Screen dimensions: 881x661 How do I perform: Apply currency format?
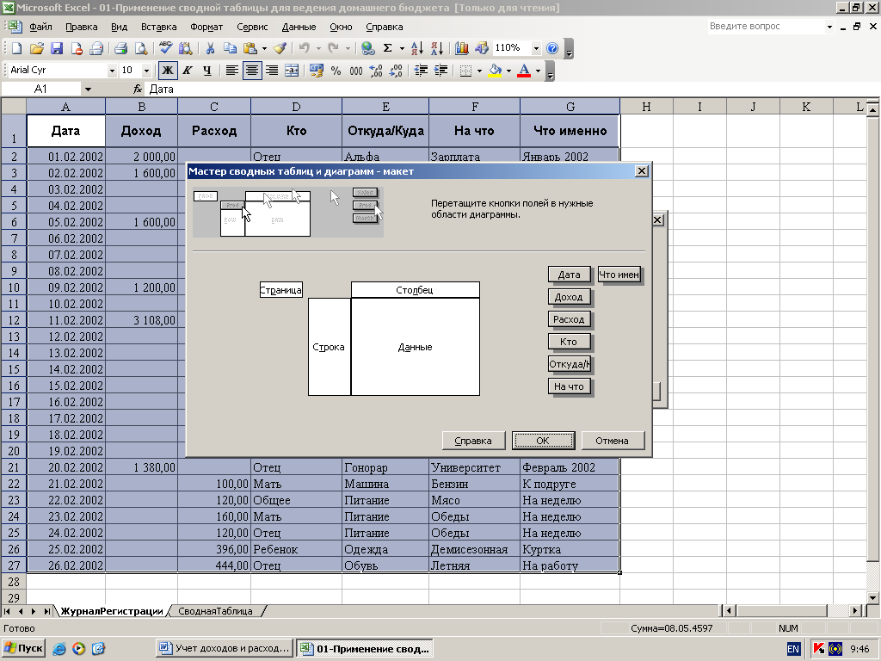pos(317,71)
